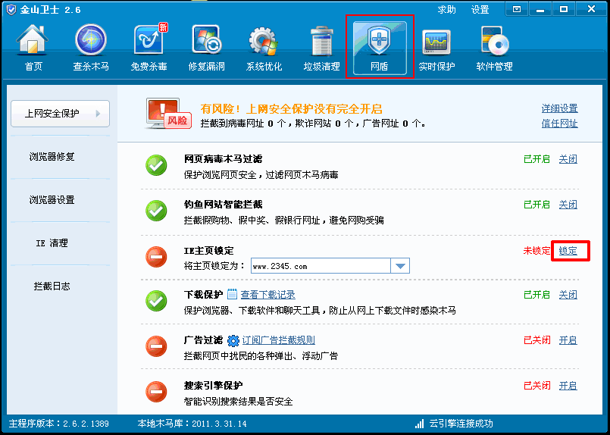Open 查看下载记录 link
The height and width of the screenshot is (435, 610).
pos(267,295)
